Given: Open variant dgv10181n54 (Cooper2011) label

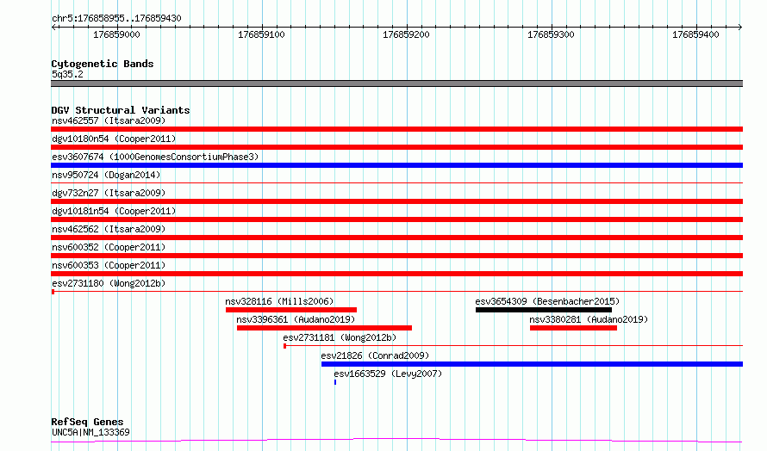Looking at the screenshot, I should tap(114, 211).
